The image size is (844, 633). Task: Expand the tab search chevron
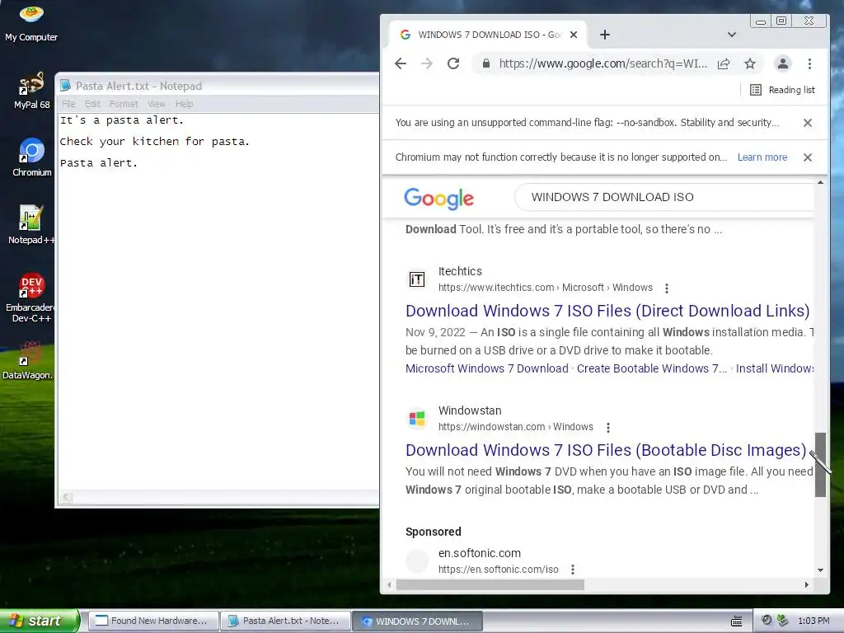[x=732, y=35]
